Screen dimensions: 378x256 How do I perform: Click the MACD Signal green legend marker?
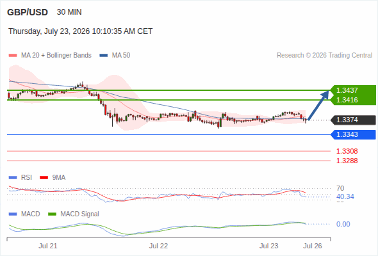[x=52, y=214]
